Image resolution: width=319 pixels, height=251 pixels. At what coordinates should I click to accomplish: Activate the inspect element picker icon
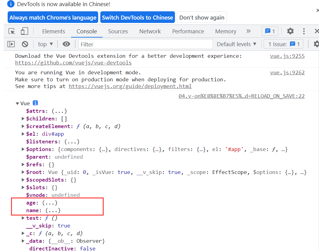coord(12,31)
